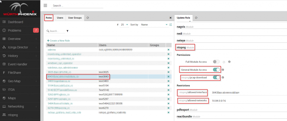Refresh the Roles panel with reload icon
Viewport: 287px width, 121px height.
[88, 18]
